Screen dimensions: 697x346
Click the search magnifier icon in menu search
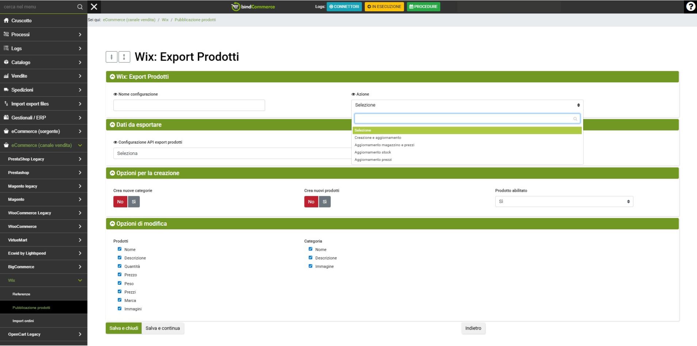point(80,7)
